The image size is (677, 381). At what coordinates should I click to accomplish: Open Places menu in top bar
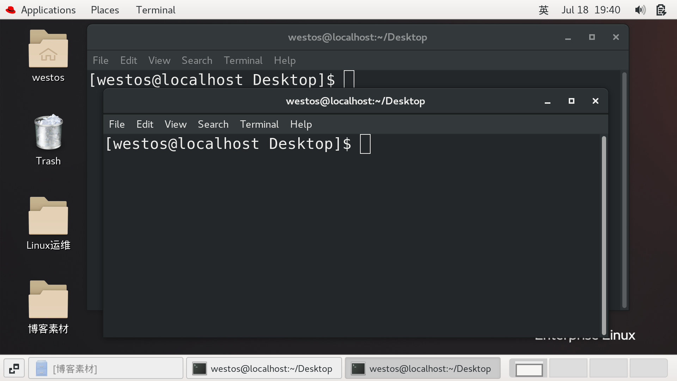105,10
